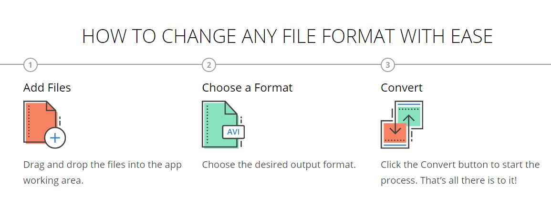Image resolution: width=551 pixels, height=198 pixels.
Task: Click the step 2 circle marker
Action: [209, 65]
